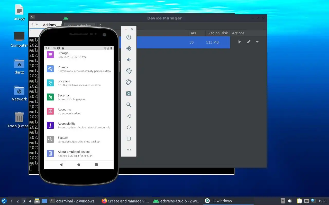Screen dimensions: 329x205
Task: Open Accounts settings on the phone
Action: (x=79, y=111)
